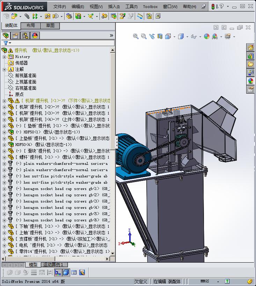Expand the HDF50<1> component node
The image size is (256, 286).
pyautogui.click(x=5, y=132)
